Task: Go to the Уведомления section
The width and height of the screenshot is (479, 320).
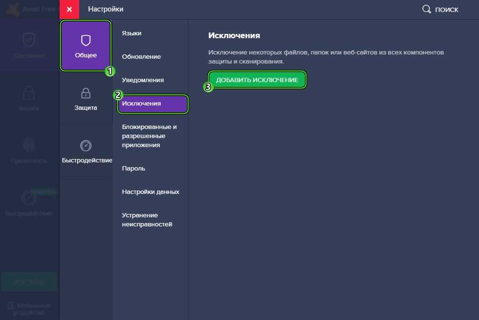Action: tap(143, 80)
